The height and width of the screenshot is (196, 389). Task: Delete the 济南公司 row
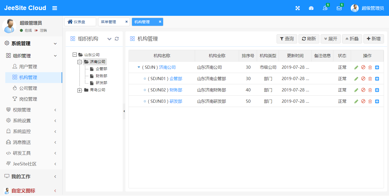coord(370,67)
